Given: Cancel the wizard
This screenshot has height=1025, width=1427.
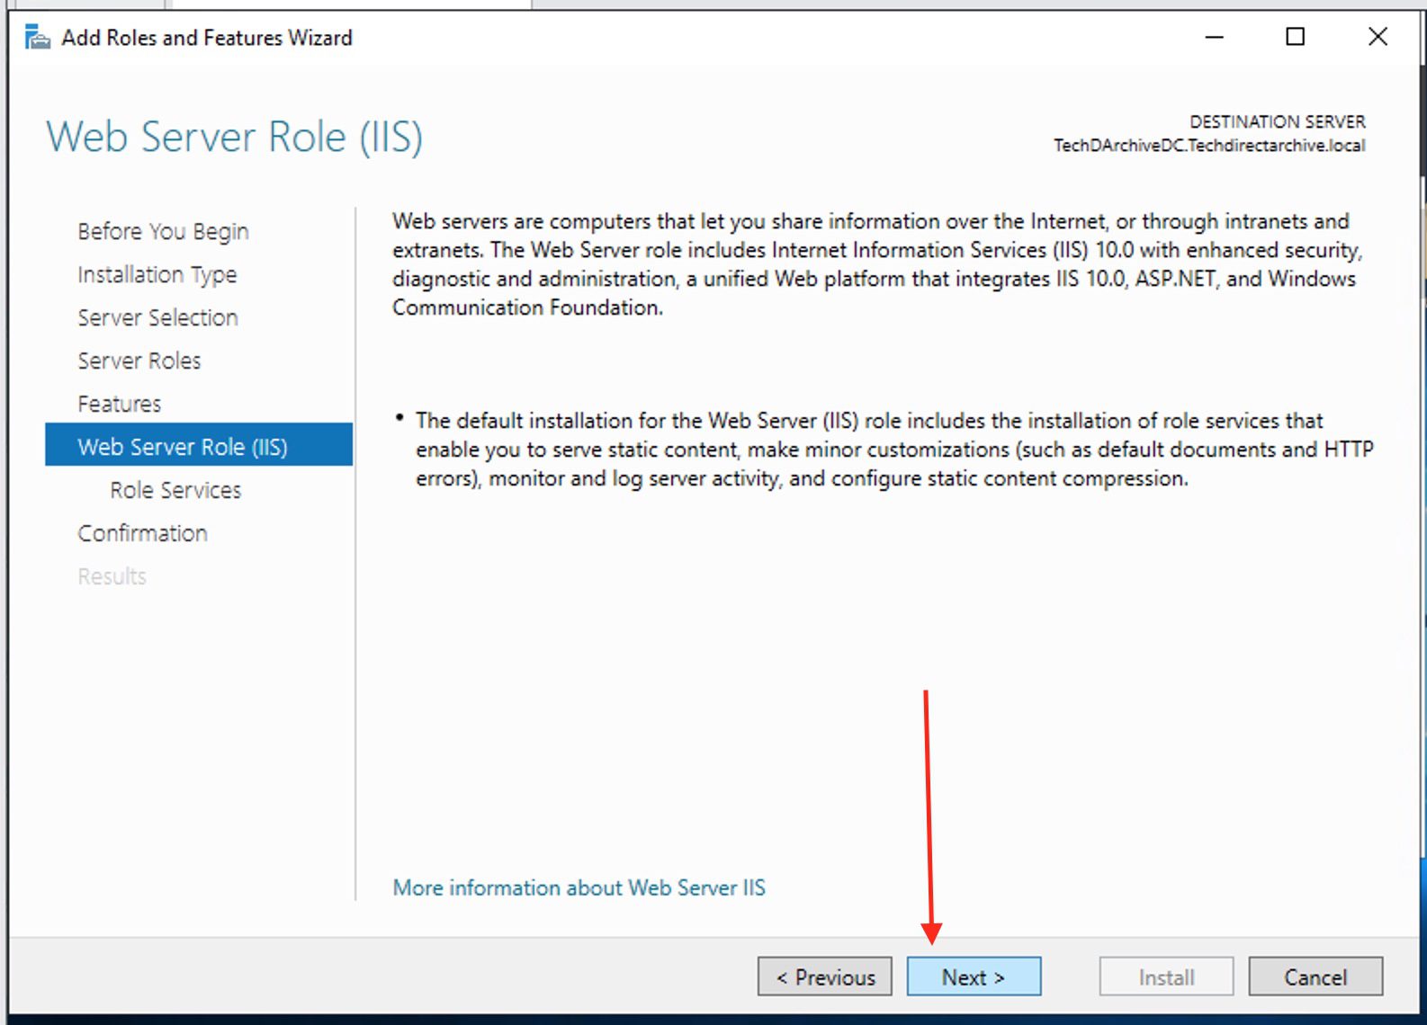Looking at the screenshot, I should [x=1315, y=976].
